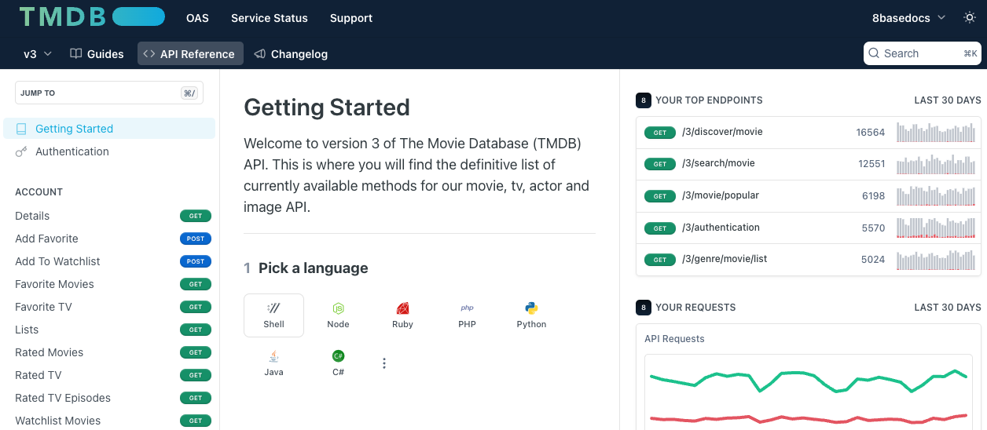Open the Support link in header

click(x=350, y=17)
